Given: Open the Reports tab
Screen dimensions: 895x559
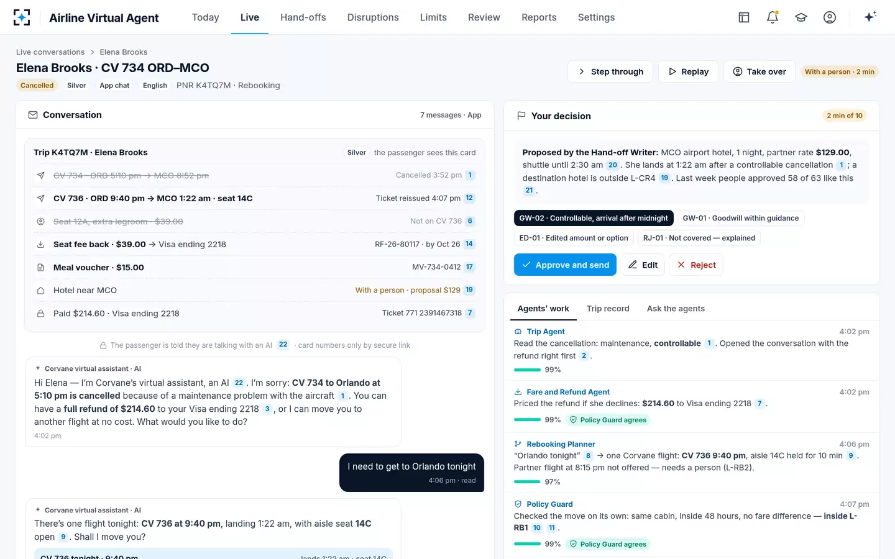Looking at the screenshot, I should point(539,17).
